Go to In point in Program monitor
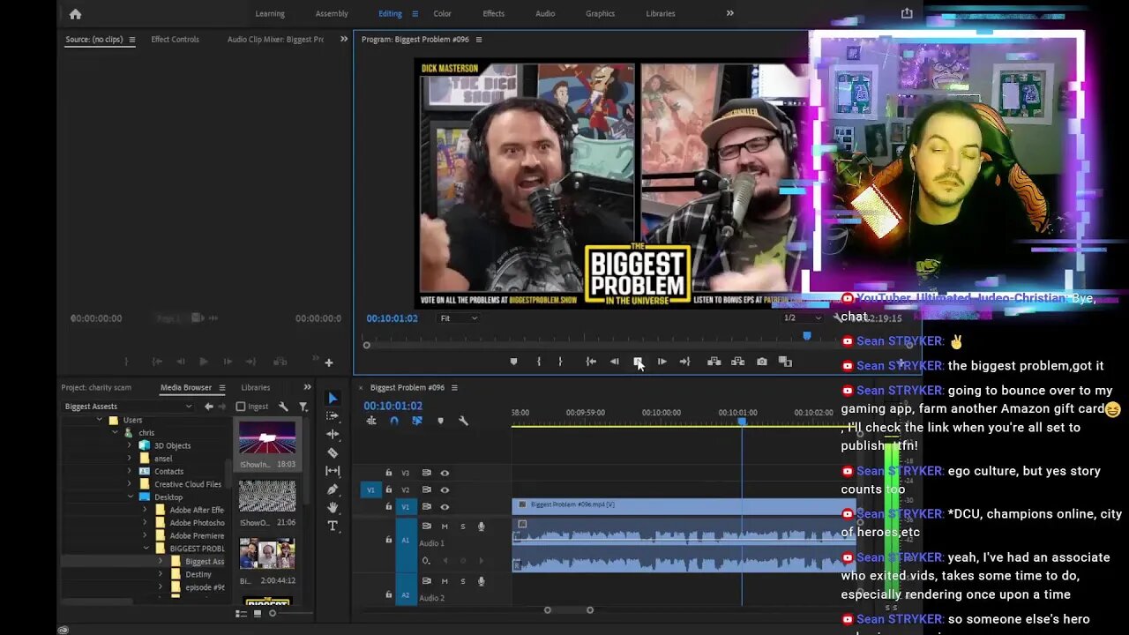1129x635 pixels. pyautogui.click(x=591, y=362)
